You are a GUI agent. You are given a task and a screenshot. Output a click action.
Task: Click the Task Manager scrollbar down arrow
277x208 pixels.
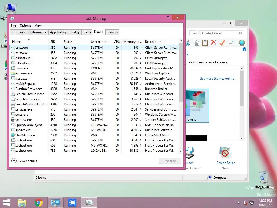pos(181,152)
